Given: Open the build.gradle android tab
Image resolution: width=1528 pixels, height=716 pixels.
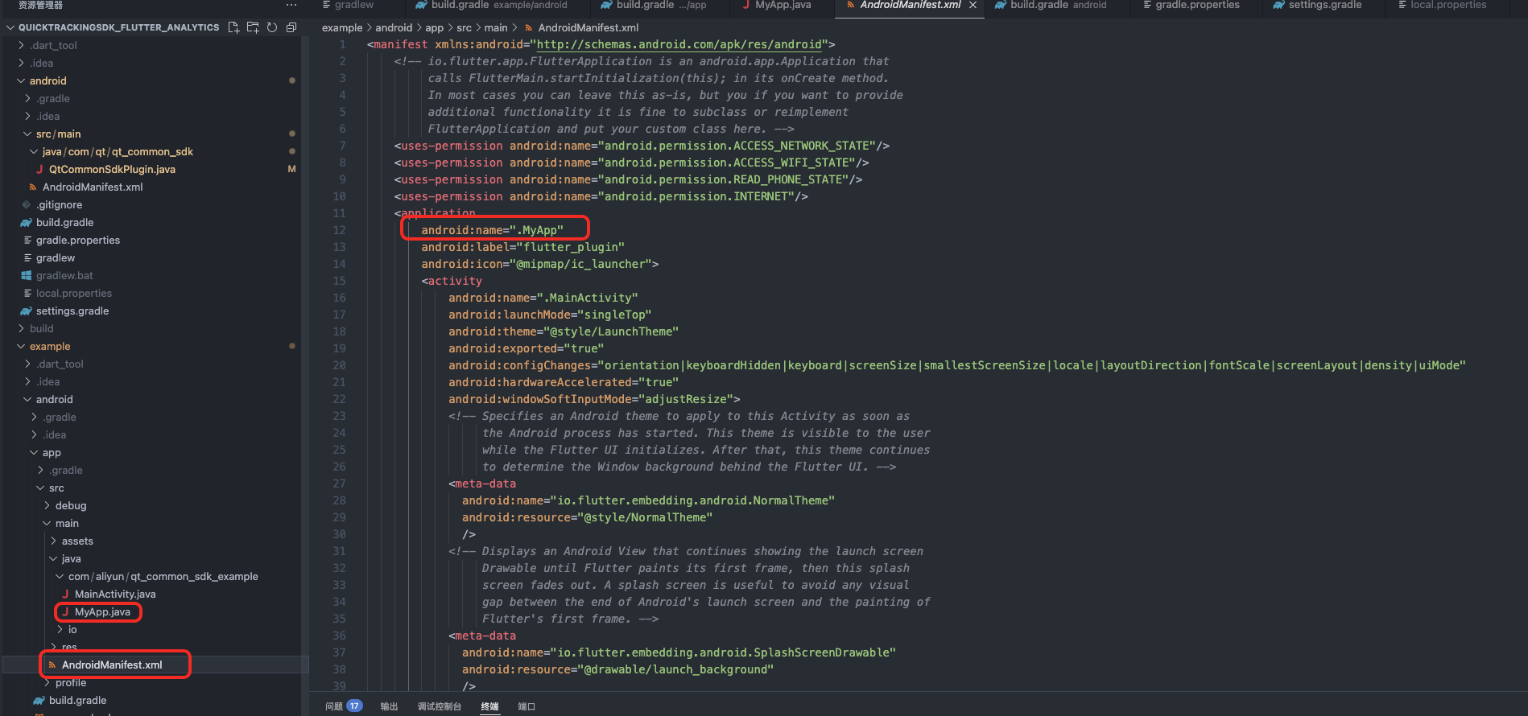Looking at the screenshot, I should coord(1050,5).
